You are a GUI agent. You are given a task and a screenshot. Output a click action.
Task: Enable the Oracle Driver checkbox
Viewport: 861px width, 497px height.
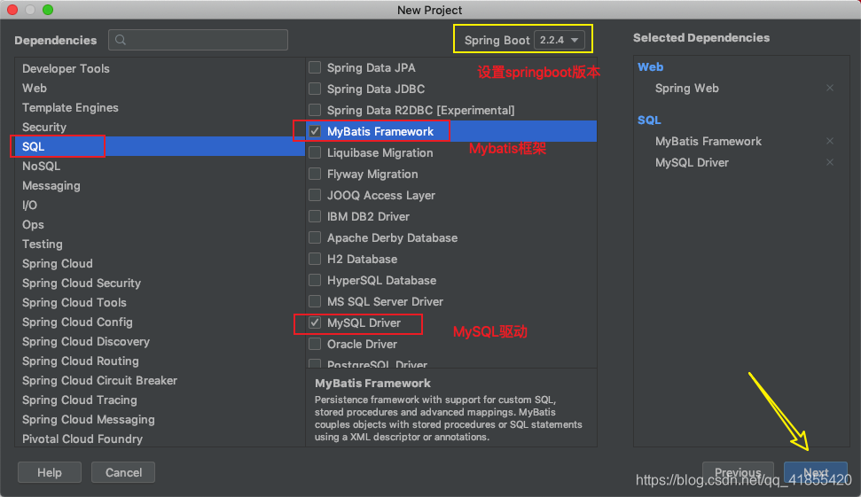coord(315,344)
